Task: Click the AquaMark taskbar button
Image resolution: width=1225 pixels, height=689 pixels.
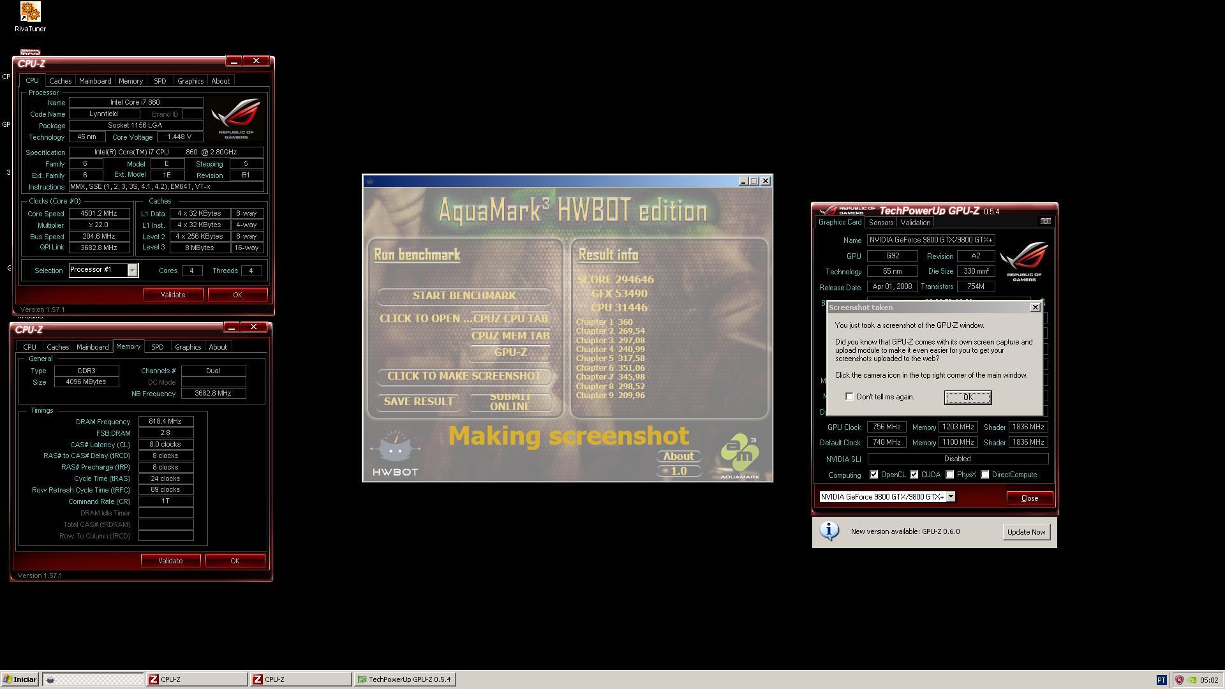Action: [93, 679]
